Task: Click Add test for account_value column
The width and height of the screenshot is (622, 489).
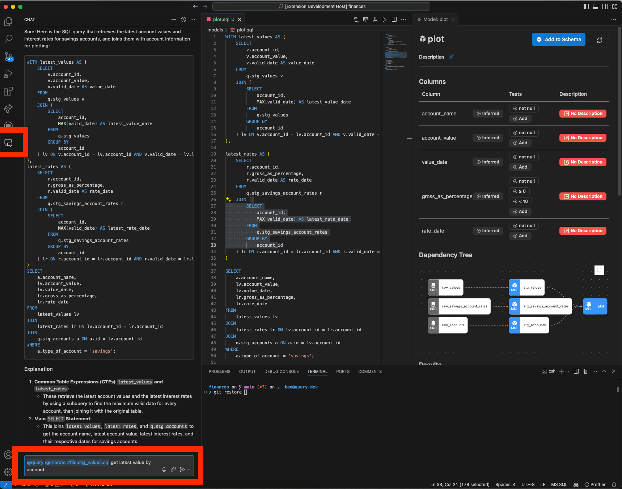Action: [520, 143]
